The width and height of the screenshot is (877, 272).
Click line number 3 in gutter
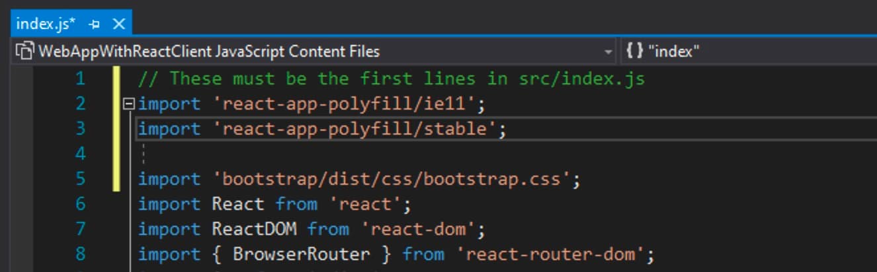pos(80,129)
